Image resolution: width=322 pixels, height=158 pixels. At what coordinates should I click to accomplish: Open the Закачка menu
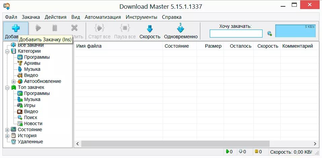coord(31,17)
